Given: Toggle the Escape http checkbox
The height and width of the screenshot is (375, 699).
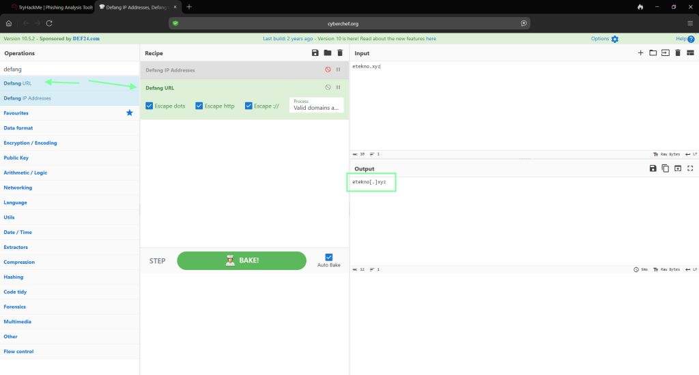Looking at the screenshot, I should pos(199,106).
